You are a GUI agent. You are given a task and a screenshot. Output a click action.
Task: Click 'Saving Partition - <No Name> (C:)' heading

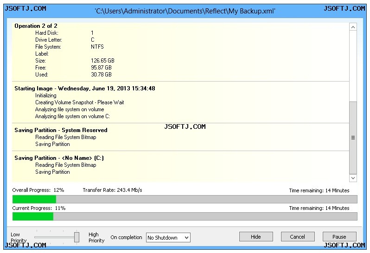pos(59,158)
